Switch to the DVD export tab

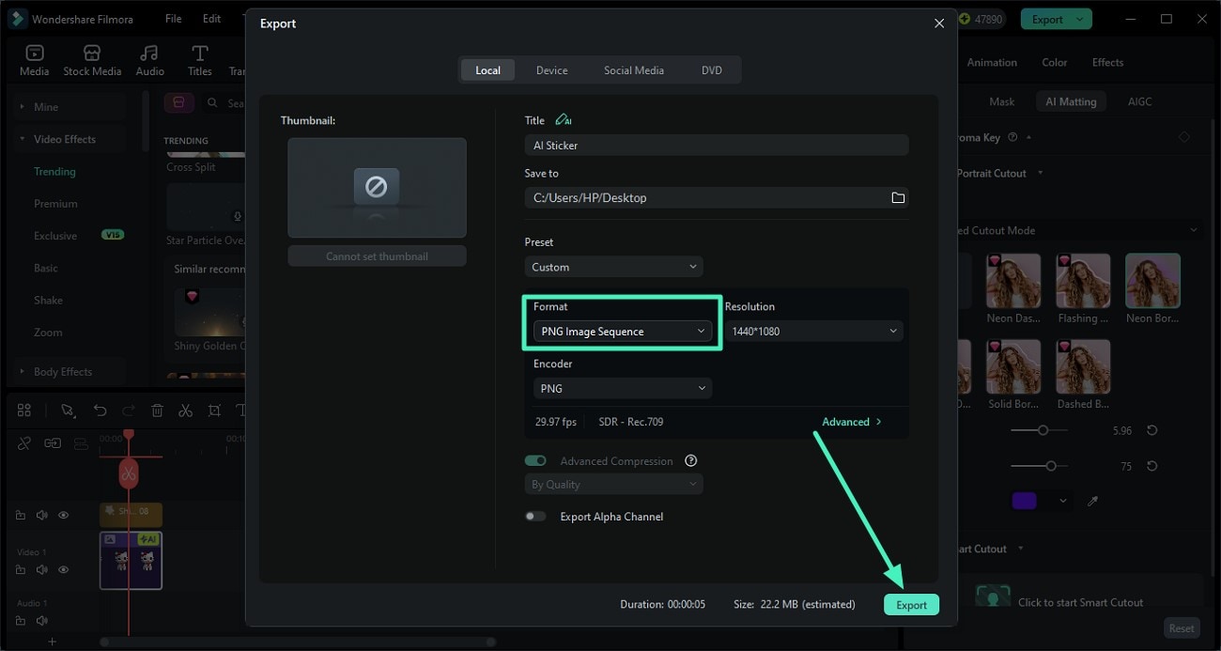tap(712, 70)
